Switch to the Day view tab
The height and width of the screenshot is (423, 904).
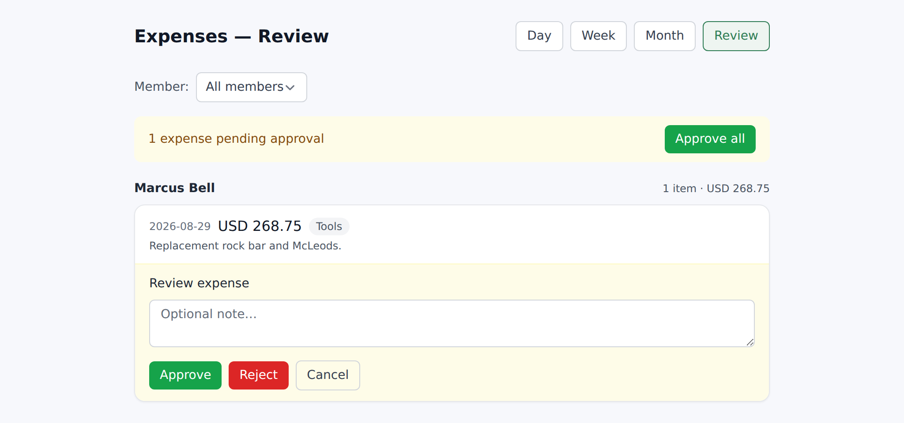coord(539,36)
